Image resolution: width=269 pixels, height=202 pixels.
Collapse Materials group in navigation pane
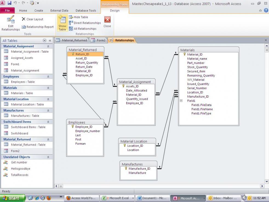(x=48, y=88)
